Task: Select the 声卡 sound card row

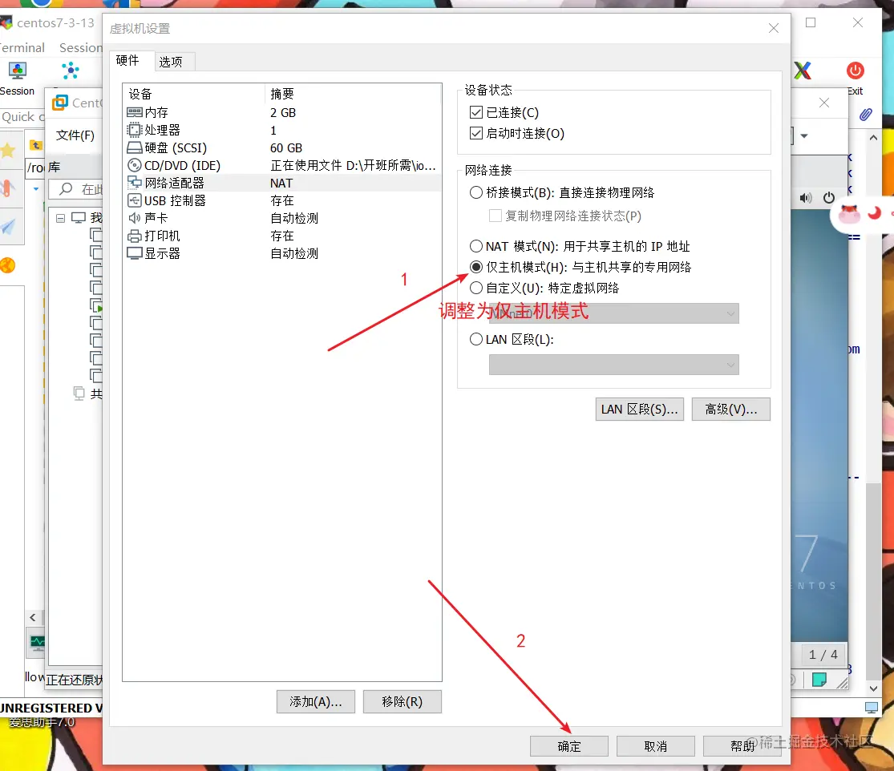Action: 281,218
